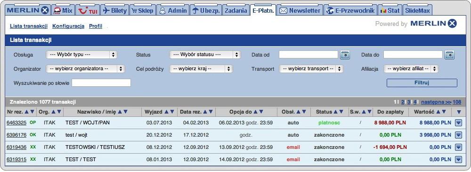Open the Obsługa 'Wybór typu' dropdown
The image size is (471, 172).
click(81, 55)
